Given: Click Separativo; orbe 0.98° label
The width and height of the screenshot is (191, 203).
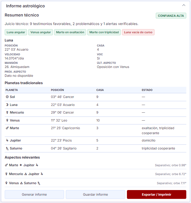Looking at the screenshot, I should tap(170, 165).
